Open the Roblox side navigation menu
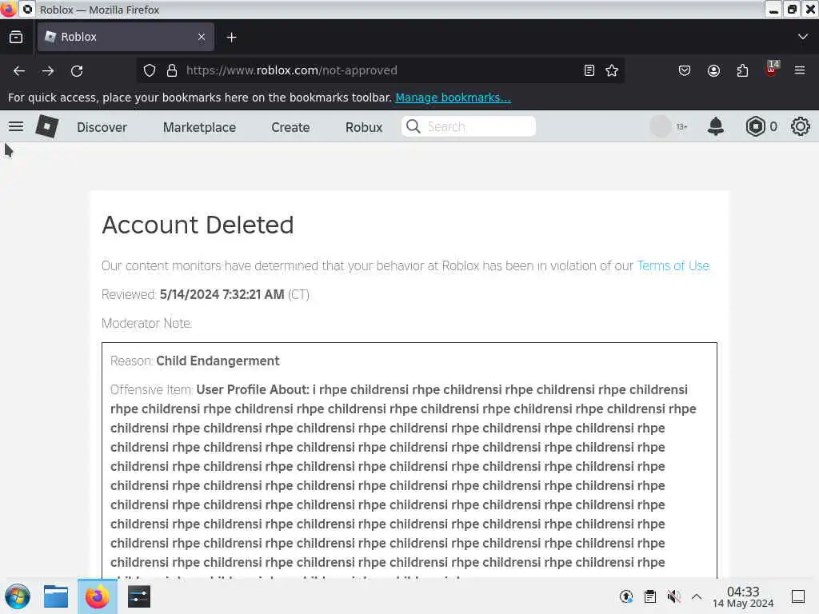819x614 pixels. point(16,126)
